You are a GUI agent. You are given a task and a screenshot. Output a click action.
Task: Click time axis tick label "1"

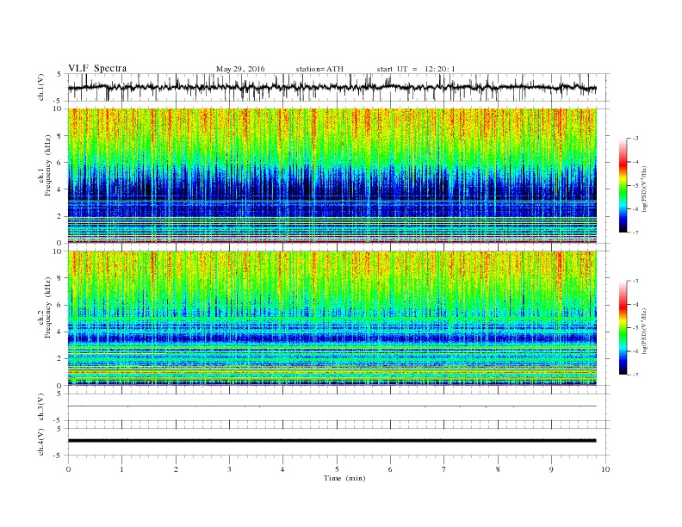coord(121,469)
